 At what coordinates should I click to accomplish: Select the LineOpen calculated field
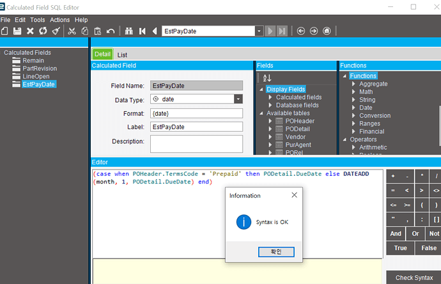35,76
